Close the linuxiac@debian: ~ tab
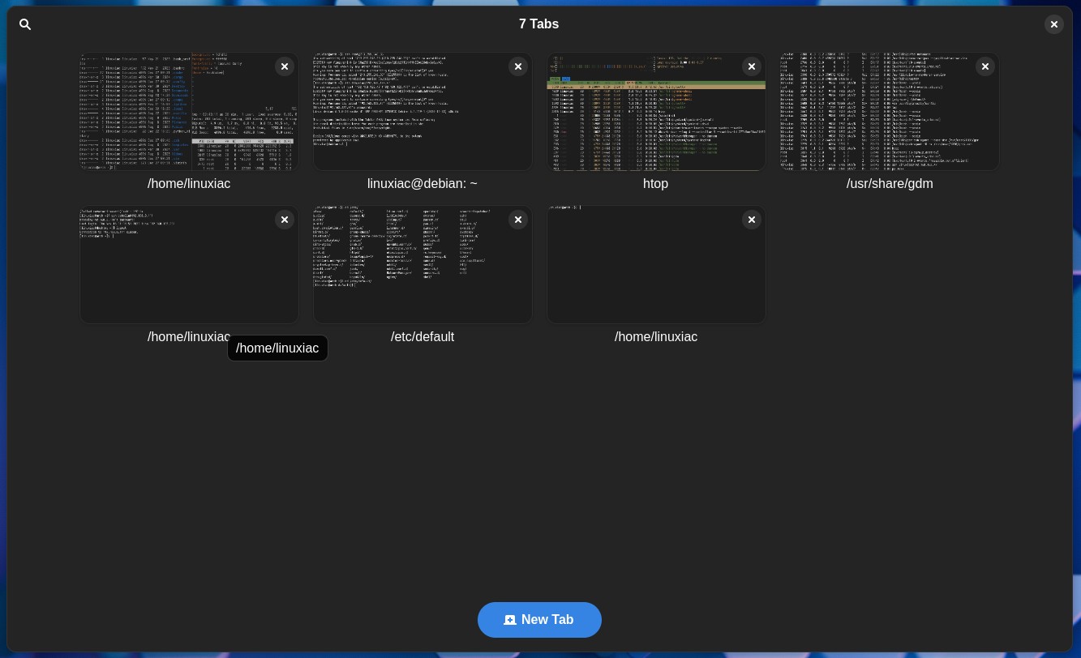This screenshot has width=1081, height=658. coord(518,66)
